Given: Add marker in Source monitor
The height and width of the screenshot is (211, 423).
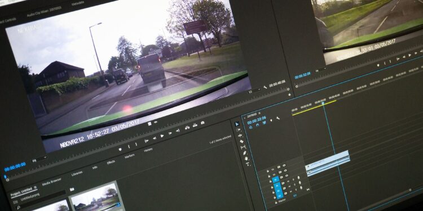Looking at the screenshot, I should click(x=120, y=149).
